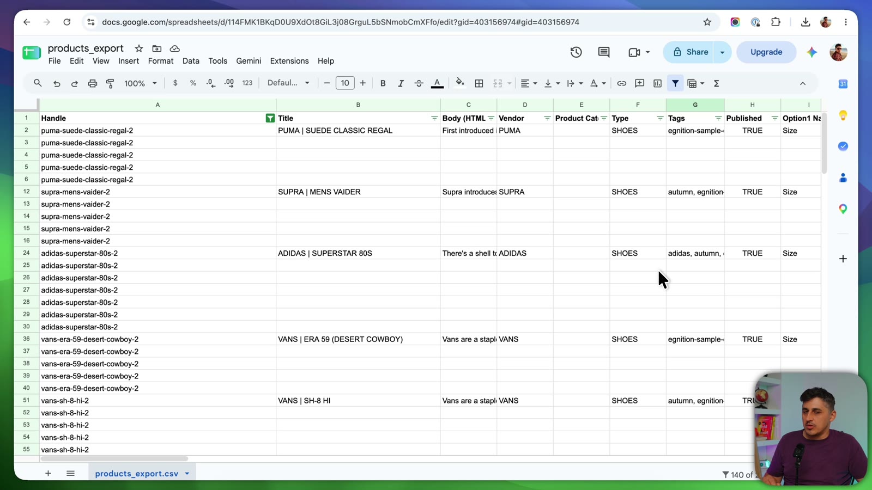This screenshot has height=490, width=872.
Task: Undo the last action
Action: pyautogui.click(x=57, y=83)
